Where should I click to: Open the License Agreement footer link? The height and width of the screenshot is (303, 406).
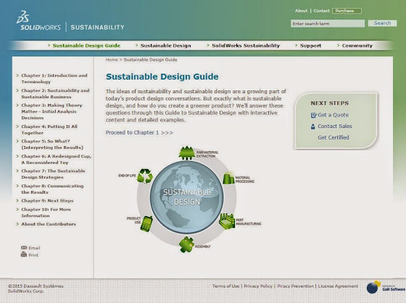[x=338, y=286]
